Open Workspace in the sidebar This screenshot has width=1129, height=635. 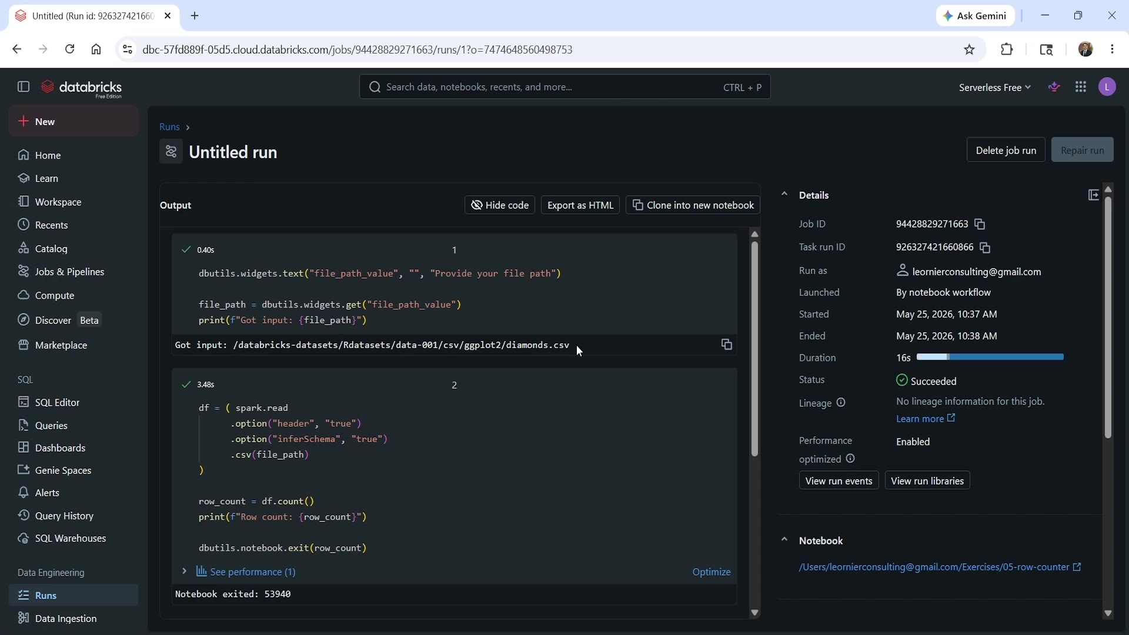74,202
